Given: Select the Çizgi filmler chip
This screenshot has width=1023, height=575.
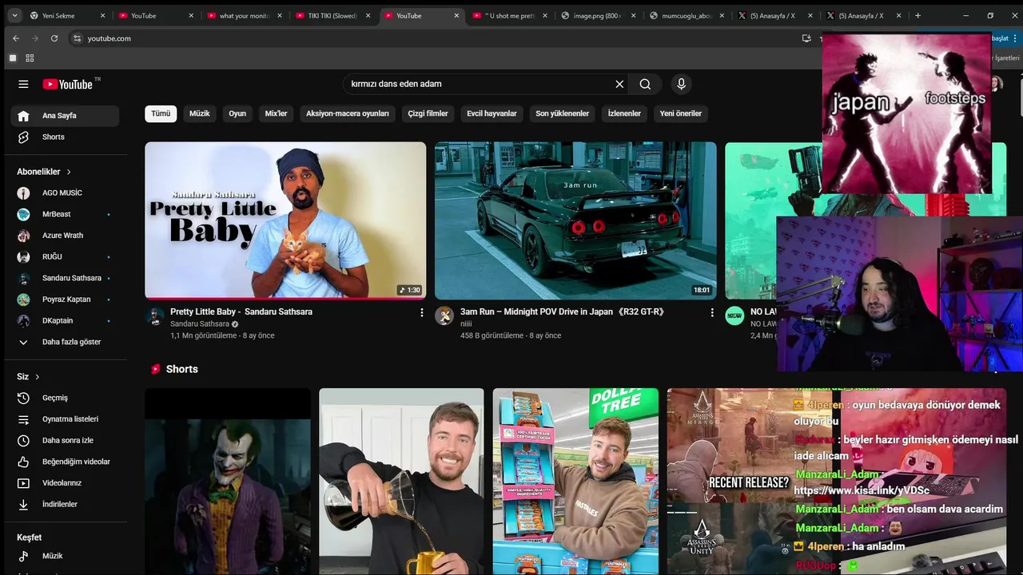Looking at the screenshot, I should click(428, 113).
